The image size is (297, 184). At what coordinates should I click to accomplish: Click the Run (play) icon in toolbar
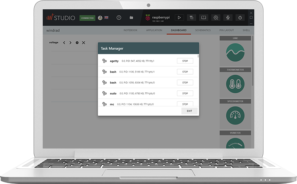179,18
